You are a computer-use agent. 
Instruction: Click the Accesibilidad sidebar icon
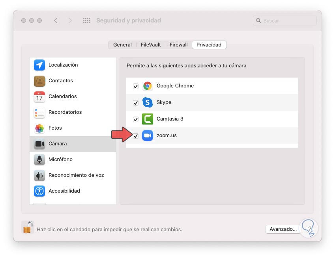coord(39,191)
